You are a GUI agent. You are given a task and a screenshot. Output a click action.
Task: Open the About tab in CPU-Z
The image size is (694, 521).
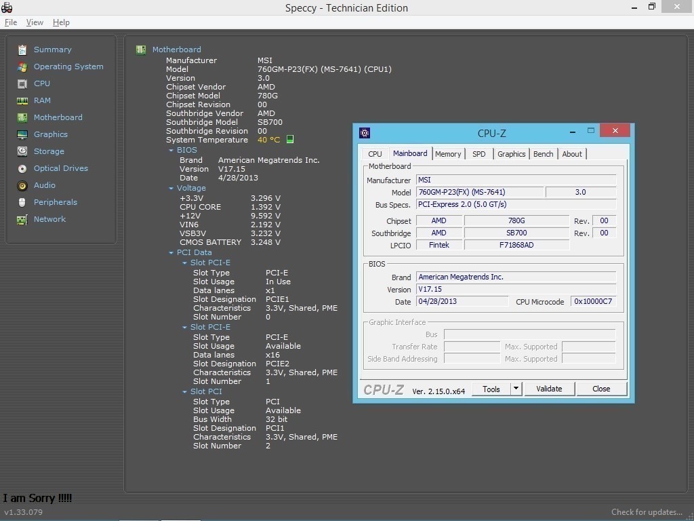(x=572, y=154)
